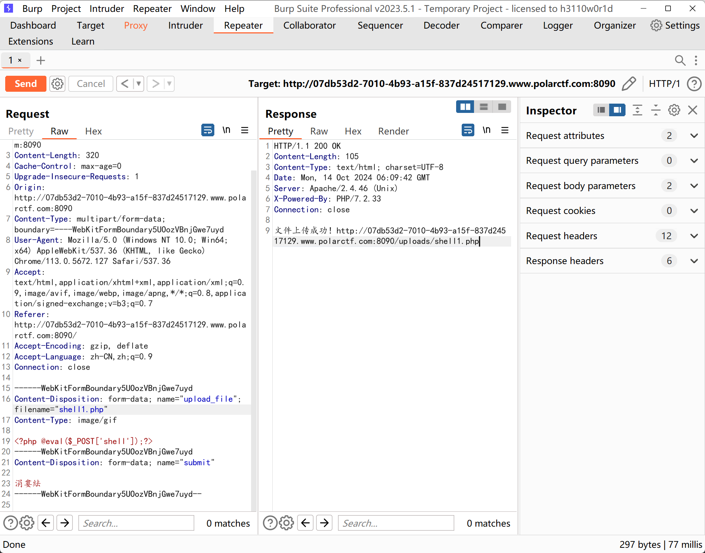Expand Request body parameters section
The width and height of the screenshot is (705, 553).
[612, 186]
